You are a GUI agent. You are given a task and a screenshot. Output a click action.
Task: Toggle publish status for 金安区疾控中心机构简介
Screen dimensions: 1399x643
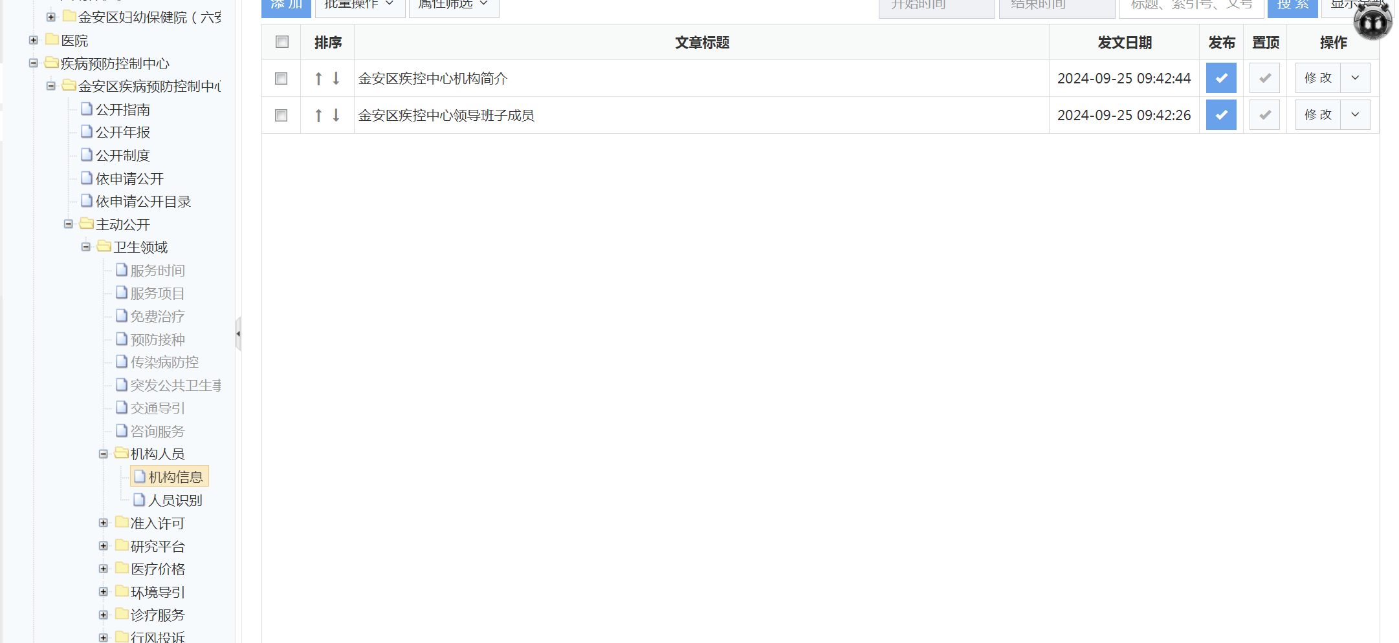(x=1221, y=78)
